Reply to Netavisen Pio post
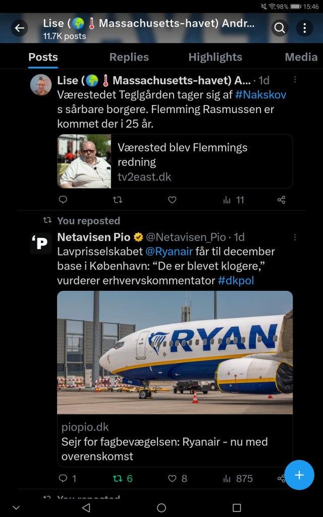The height and width of the screenshot is (517, 323). pos(64,478)
